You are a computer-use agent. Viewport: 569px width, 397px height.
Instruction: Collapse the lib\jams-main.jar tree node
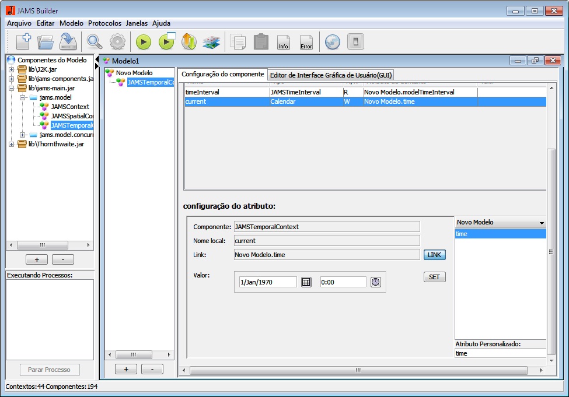11,88
